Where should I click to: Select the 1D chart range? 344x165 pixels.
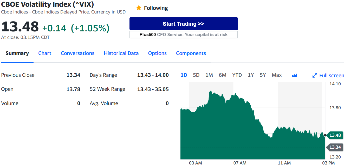tap(184, 75)
